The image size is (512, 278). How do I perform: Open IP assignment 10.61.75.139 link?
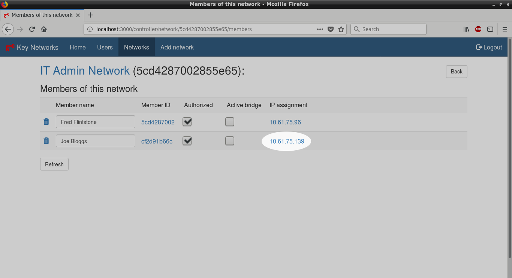(287, 141)
